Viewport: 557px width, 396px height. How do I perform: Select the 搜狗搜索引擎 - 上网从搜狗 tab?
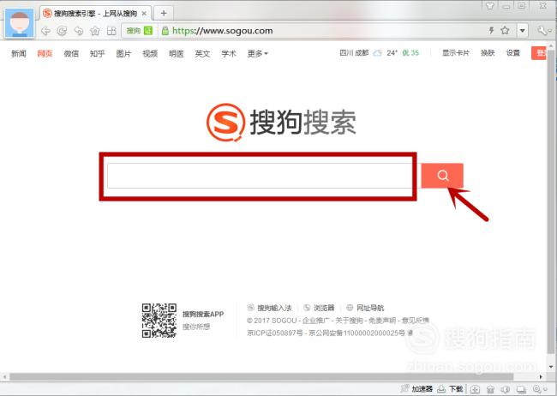pos(96,13)
